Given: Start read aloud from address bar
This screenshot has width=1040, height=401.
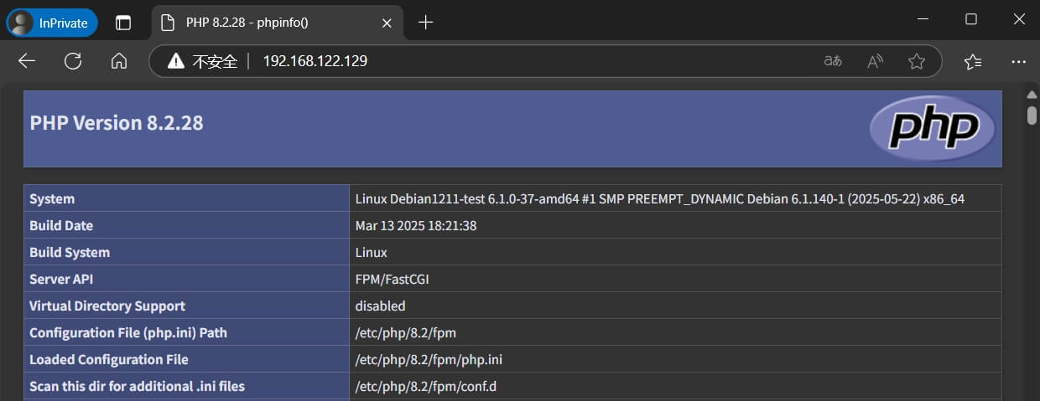Looking at the screenshot, I should 875,61.
